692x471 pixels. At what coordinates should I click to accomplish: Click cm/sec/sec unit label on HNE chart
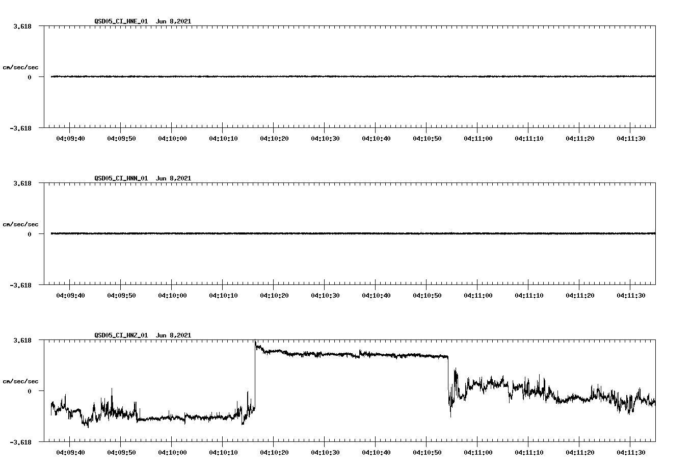tap(21, 67)
